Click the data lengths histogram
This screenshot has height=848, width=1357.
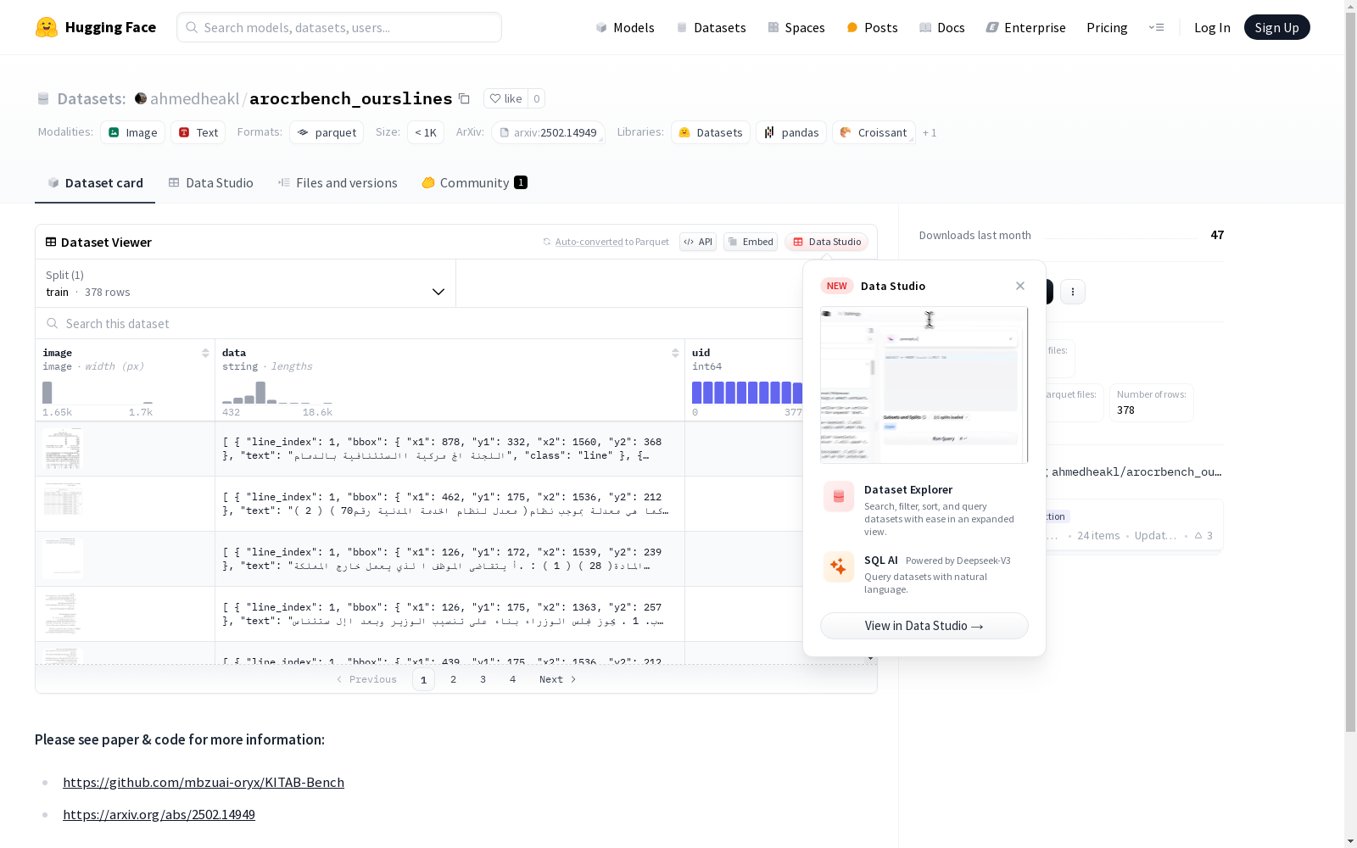click(277, 393)
